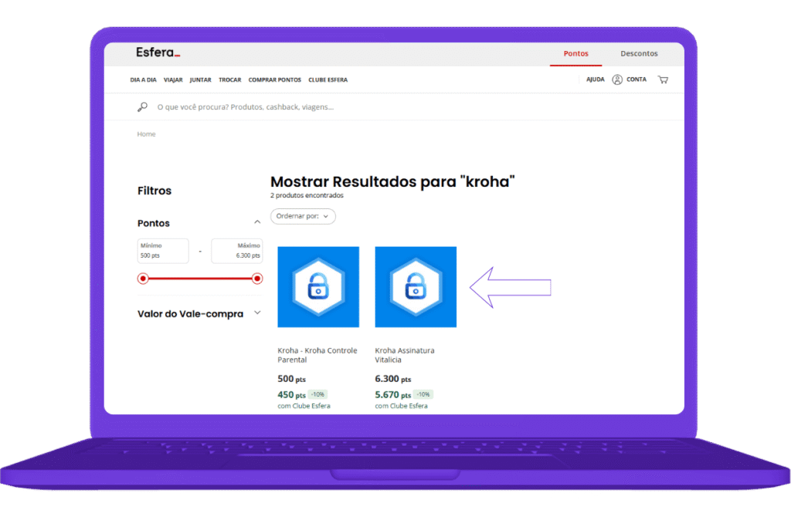Switch to the Descontos tab
Image resolution: width=791 pixels, height=510 pixels.
(639, 54)
